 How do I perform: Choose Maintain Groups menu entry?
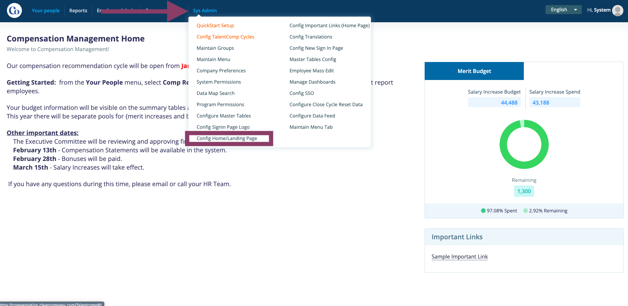tap(215, 48)
